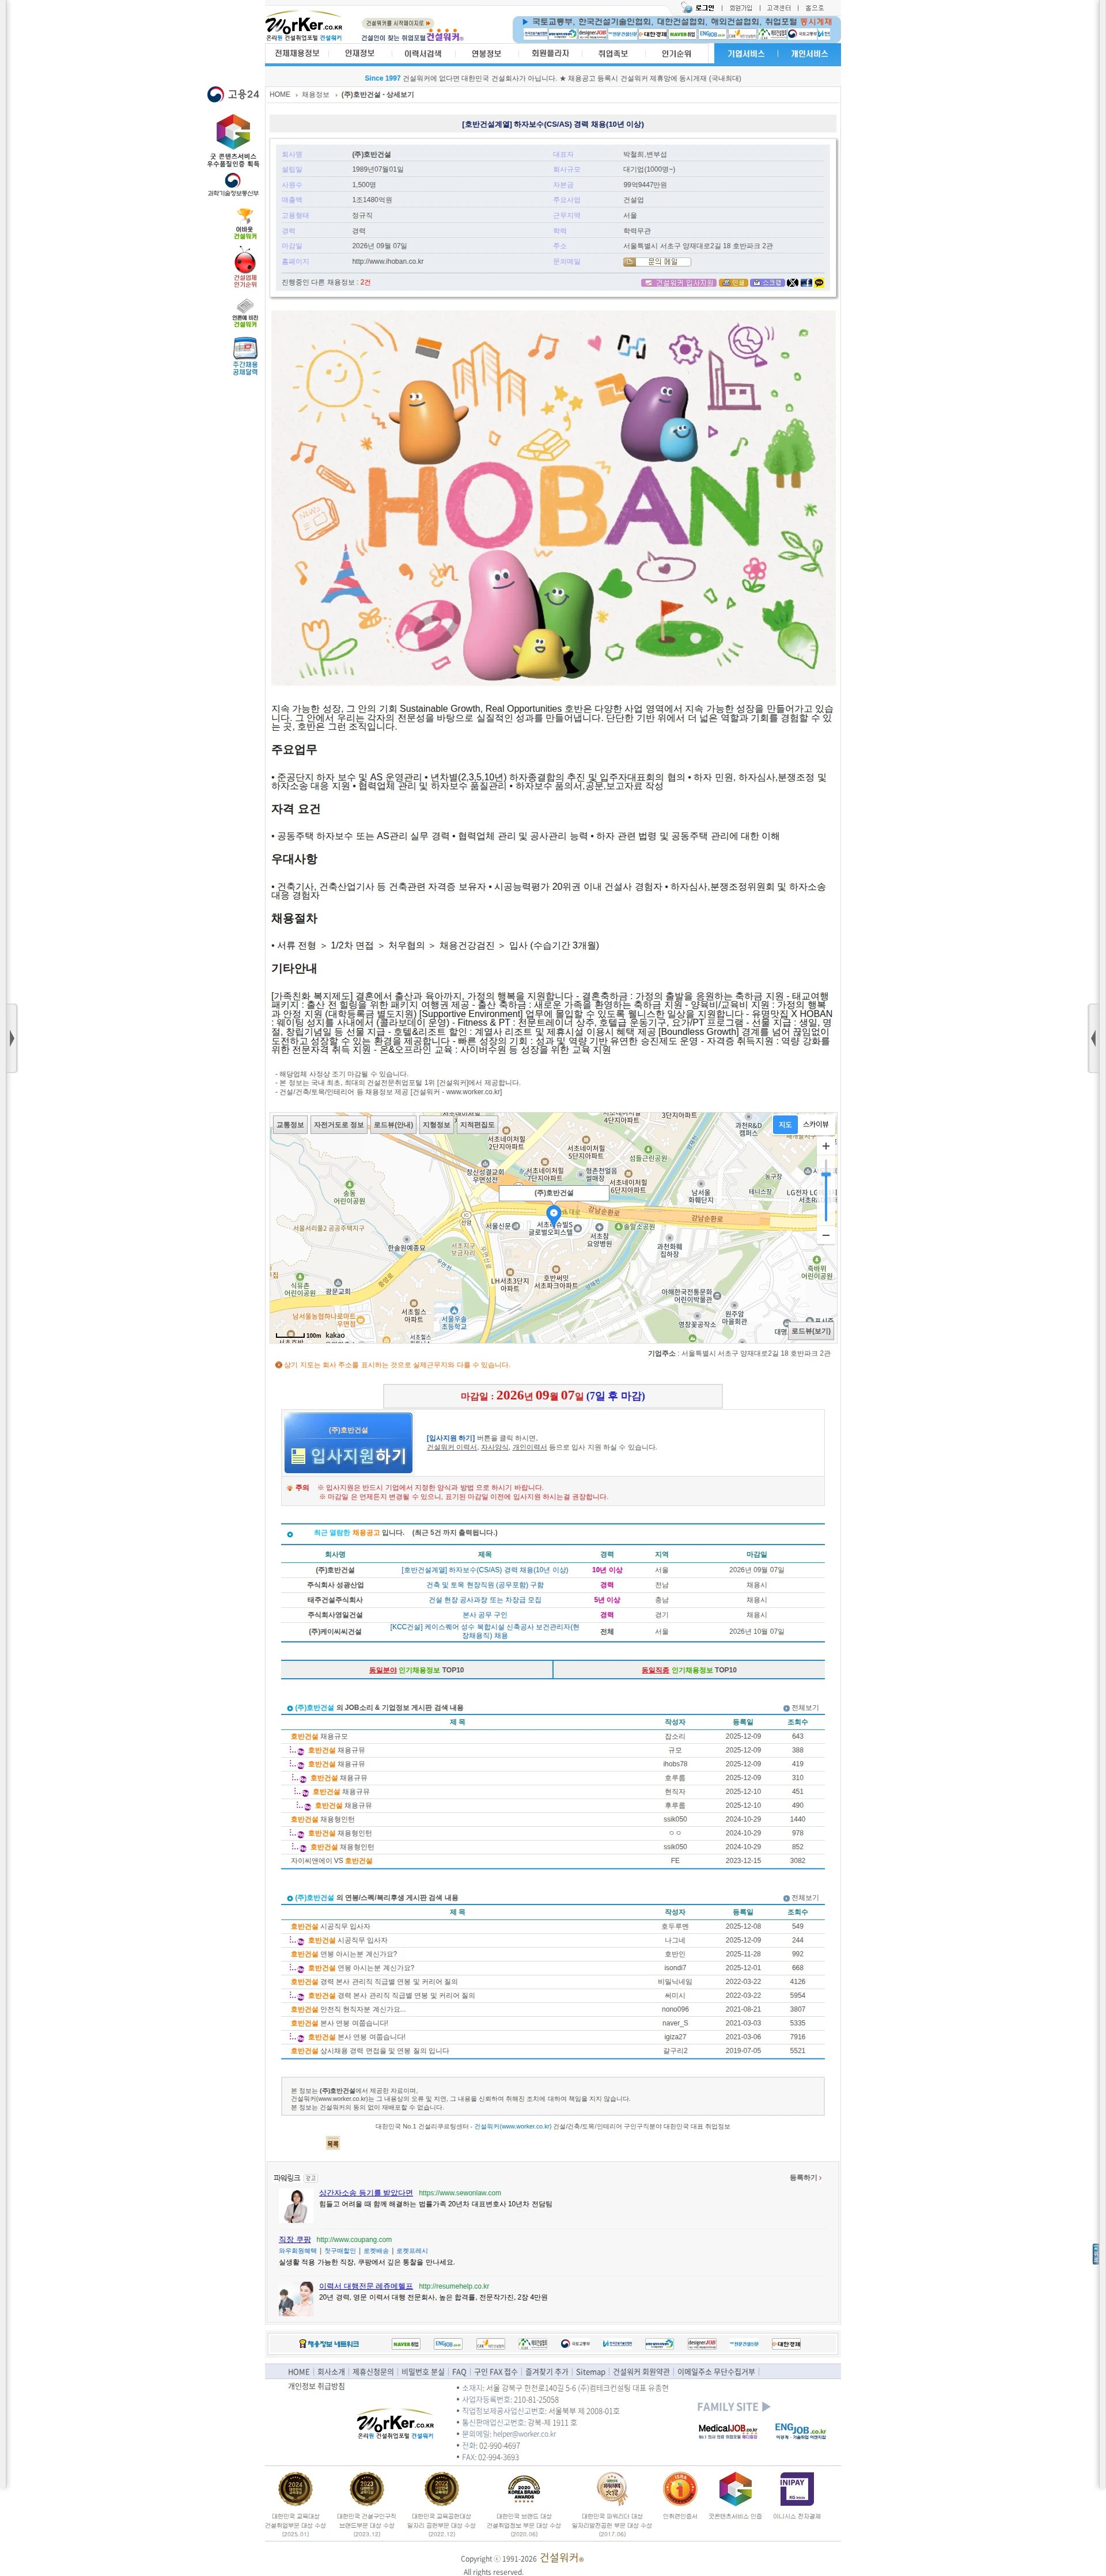Scrap the posting with 스크랩 button
The image size is (1106, 2576).
pyautogui.click(x=768, y=283)
